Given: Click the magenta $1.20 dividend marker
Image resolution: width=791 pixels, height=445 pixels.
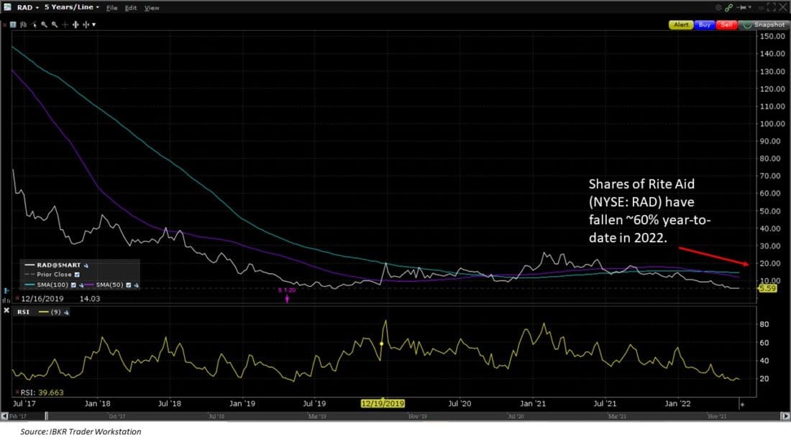Looking at the screenshot, I should click(x=287, y=295).
